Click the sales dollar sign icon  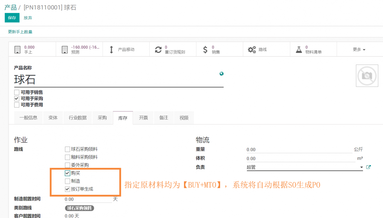pos(205,50)
